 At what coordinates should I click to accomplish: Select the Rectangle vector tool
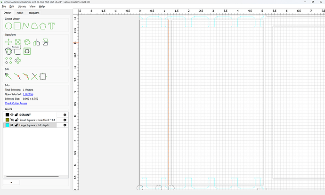coord(17,26)
